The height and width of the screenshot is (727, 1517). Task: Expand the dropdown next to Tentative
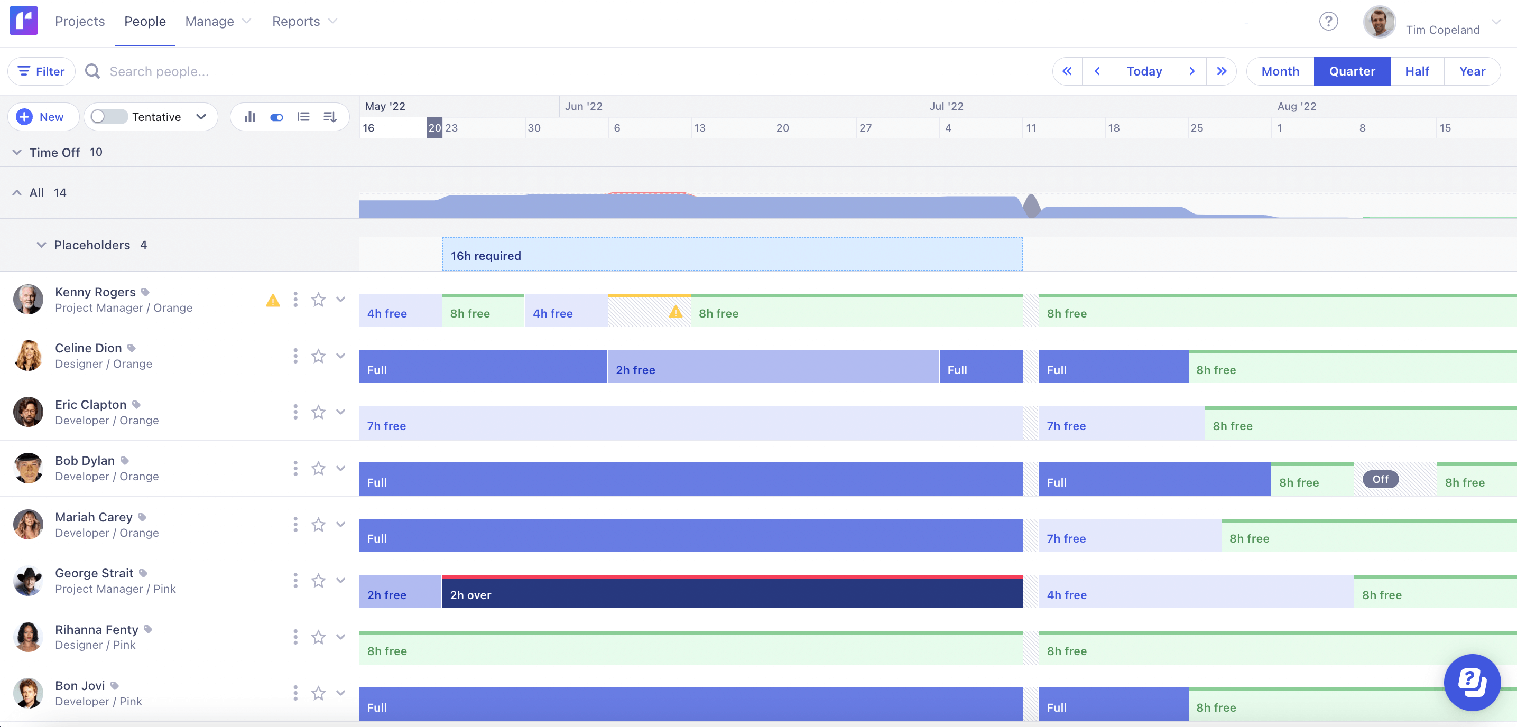pos(201,117)
